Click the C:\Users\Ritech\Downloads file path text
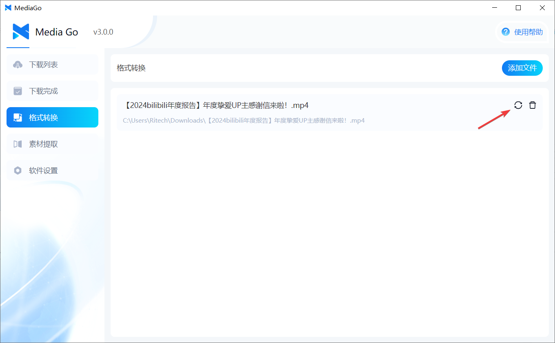This screenshot has width=555, height=343. point(244,121)
